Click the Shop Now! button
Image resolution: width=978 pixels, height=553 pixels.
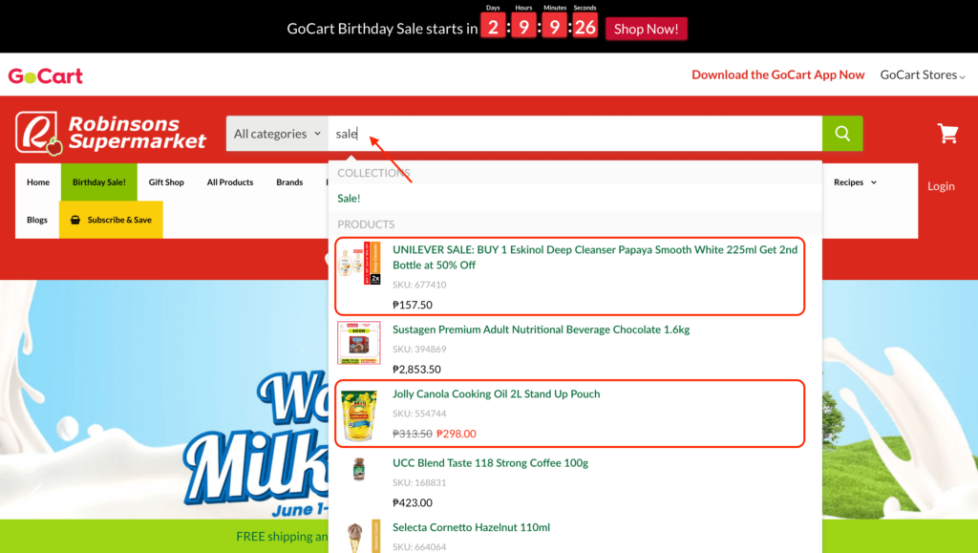pos(647,29)
